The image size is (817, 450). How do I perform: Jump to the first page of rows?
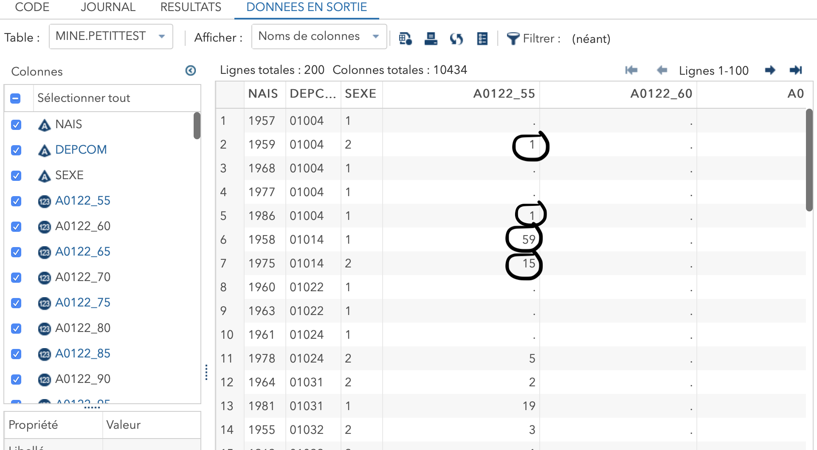[631, 70]
